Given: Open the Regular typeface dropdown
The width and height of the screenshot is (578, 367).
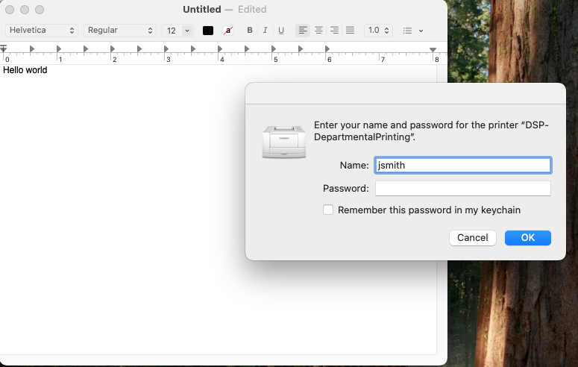Looking at the screenshot, I should tap(120, 31).
